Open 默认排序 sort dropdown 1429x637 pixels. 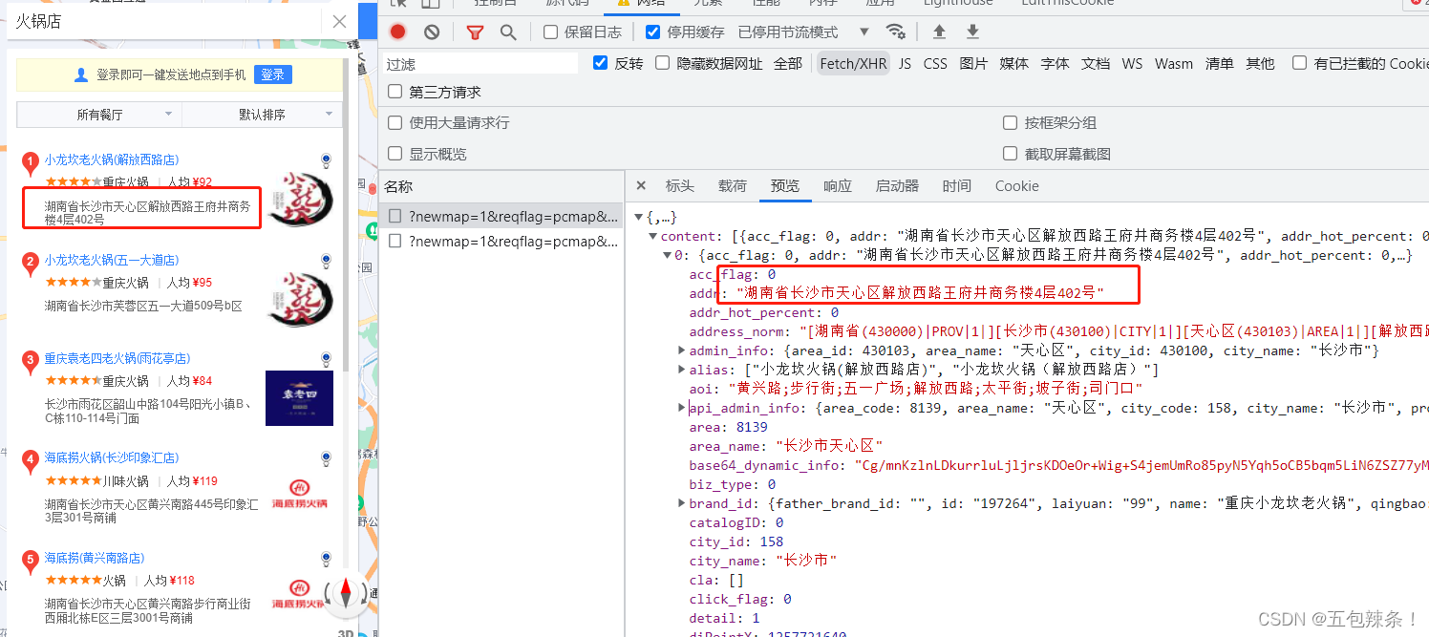[262, 115]
